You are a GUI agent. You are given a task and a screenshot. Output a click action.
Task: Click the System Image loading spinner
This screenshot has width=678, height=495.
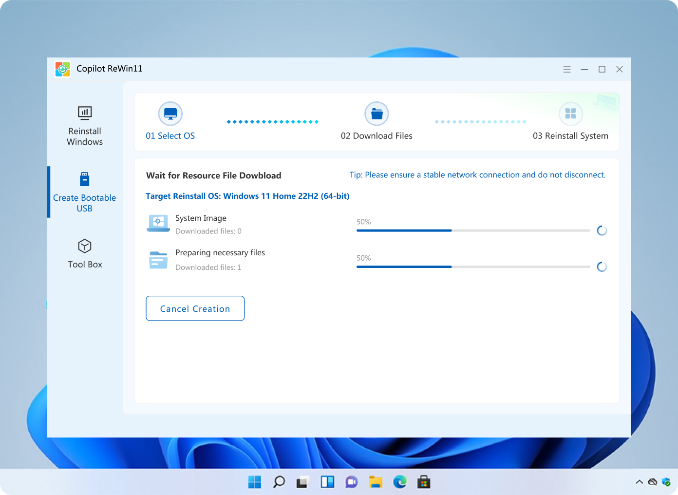click(x=602, y=230)
